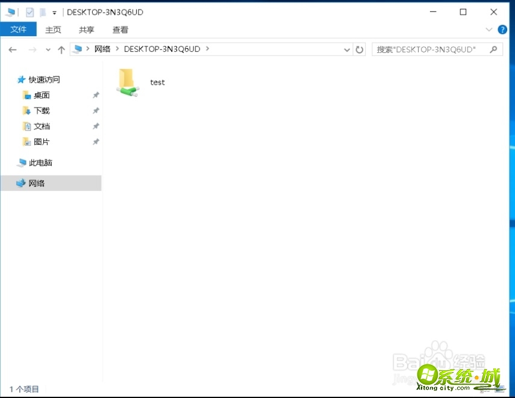Open the quick access toolbar customization dropdown
Viewport: 515px width, 398px height.
pyautogui.click(x=54, y=11)
